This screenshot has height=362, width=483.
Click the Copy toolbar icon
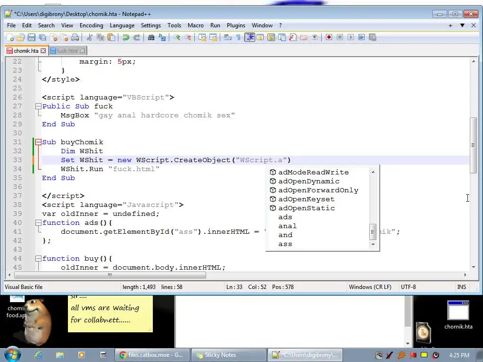100,38
